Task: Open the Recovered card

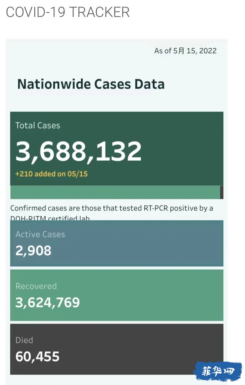Action: (x=117, y=295)
